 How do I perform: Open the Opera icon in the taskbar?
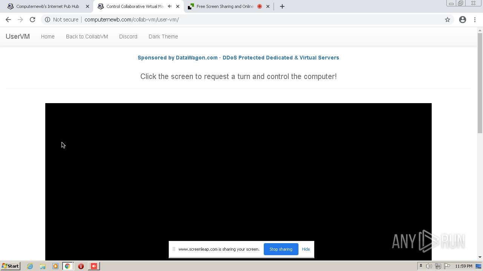click(81, 266)
